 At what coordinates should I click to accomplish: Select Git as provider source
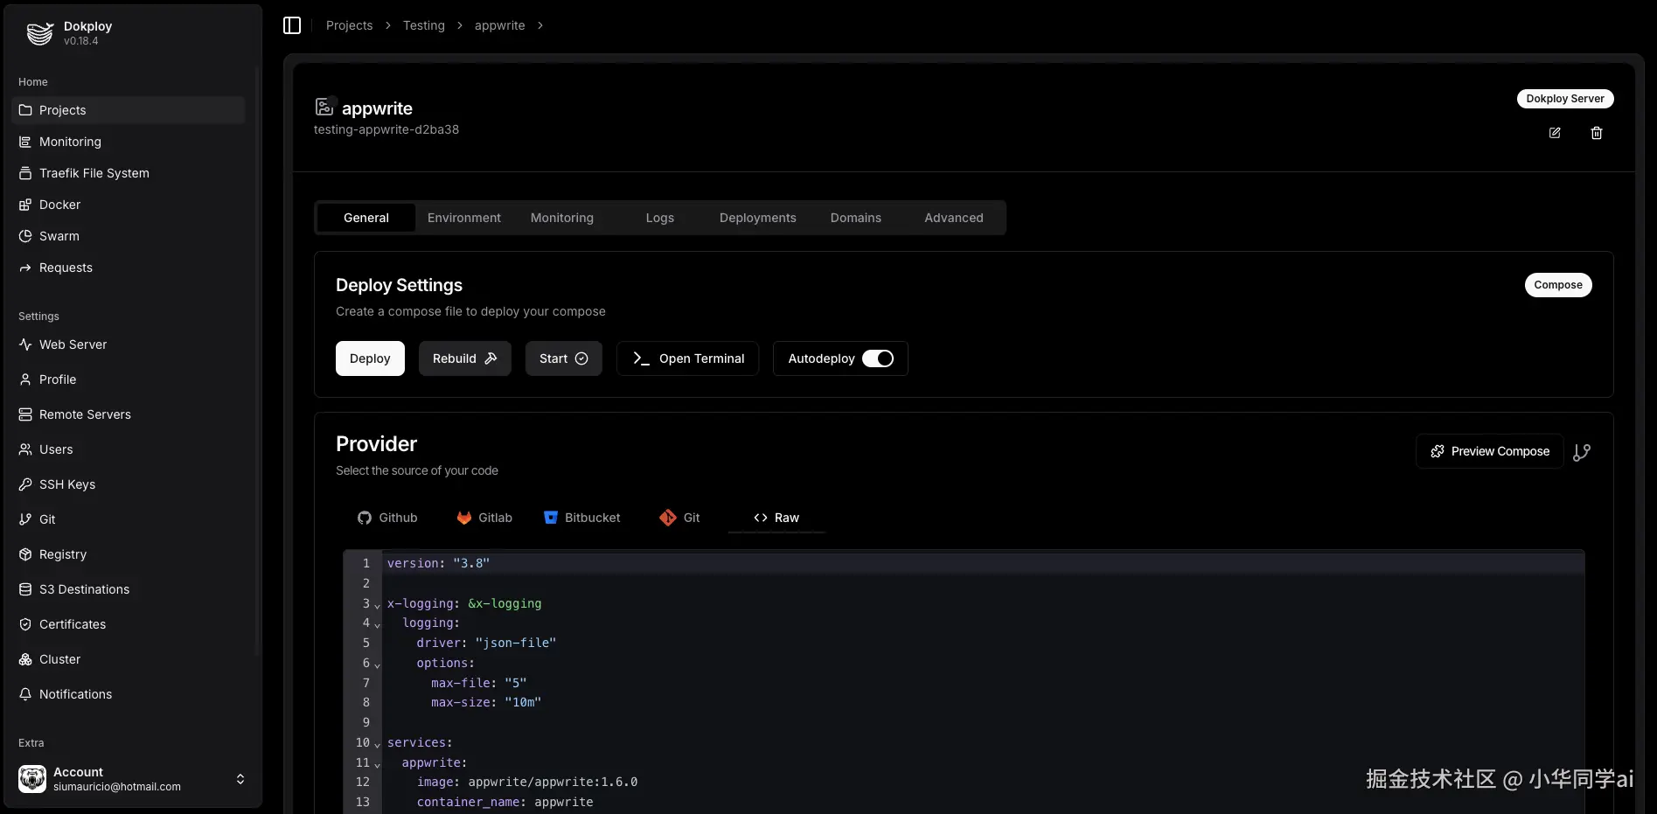click(x=679, y=518)
